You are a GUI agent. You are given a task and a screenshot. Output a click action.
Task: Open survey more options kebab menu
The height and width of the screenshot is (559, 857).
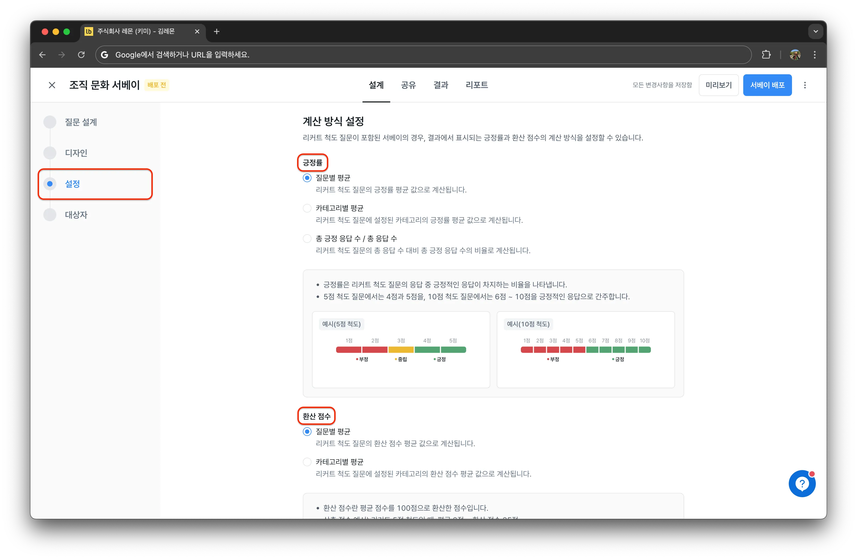coord(805,85)
